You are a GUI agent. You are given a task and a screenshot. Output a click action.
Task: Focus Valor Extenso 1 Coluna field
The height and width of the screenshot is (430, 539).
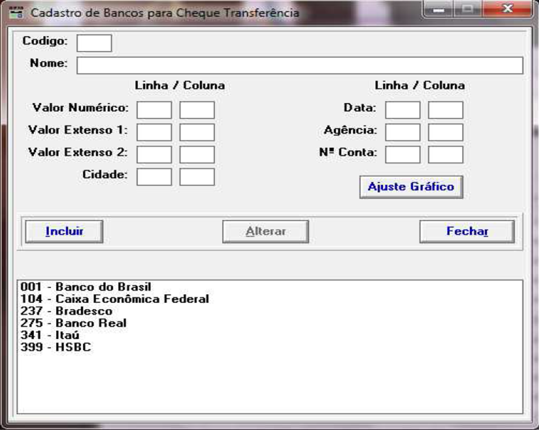197,132
